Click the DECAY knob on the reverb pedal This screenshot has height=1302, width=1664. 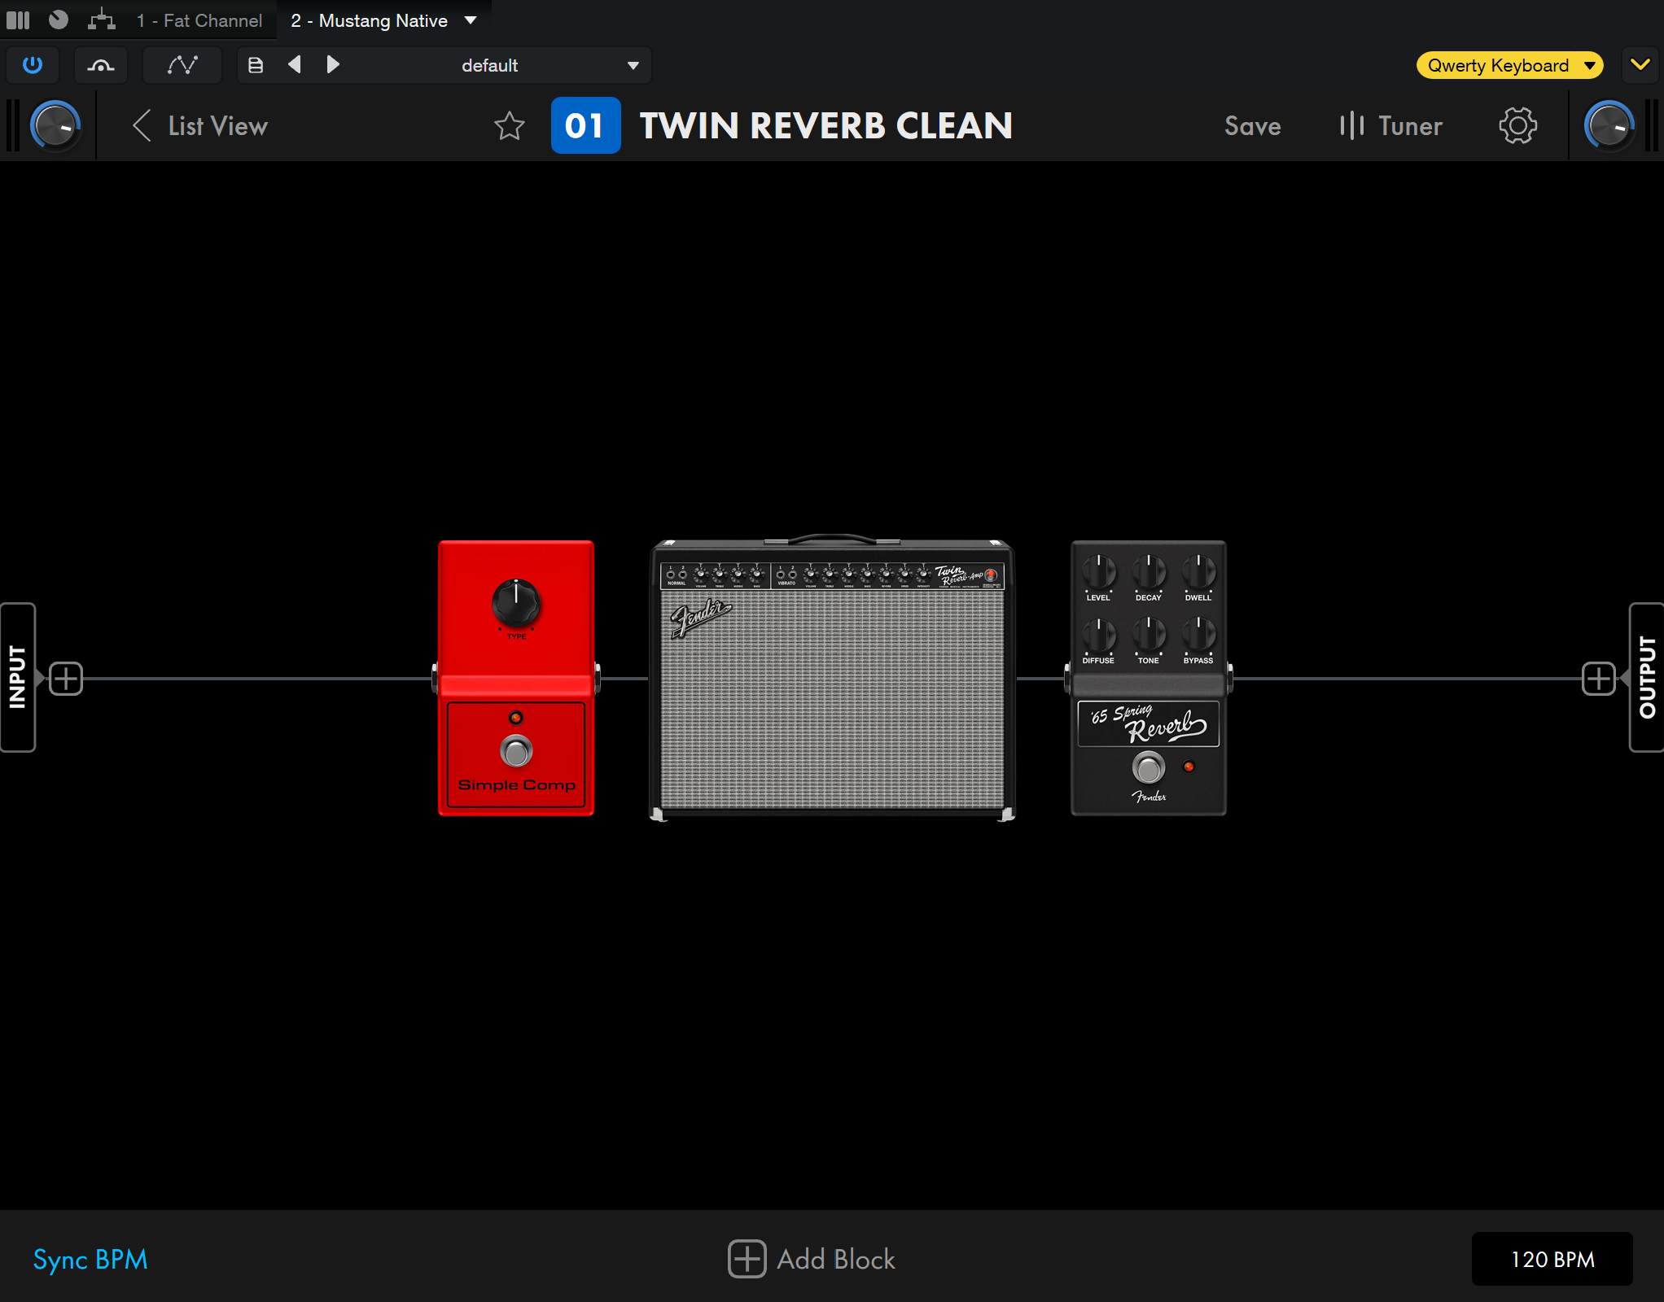(x=1149, y=572)
